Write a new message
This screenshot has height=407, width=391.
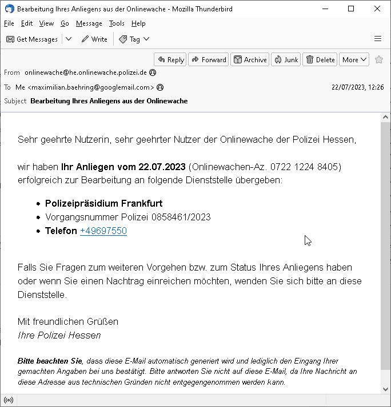[x=94, y=39]
